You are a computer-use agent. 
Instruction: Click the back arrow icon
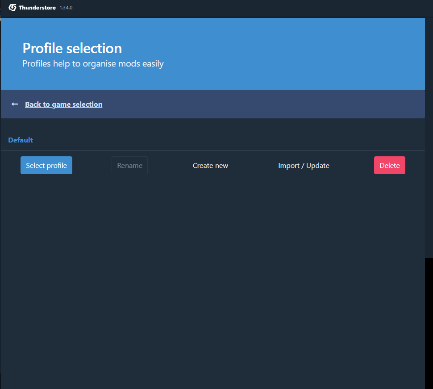[x=15, y=104]
